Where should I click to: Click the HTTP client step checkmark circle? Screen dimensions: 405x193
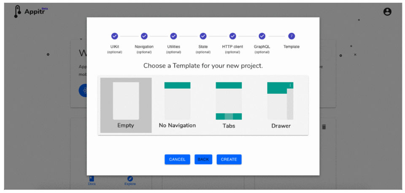[233, 36]
